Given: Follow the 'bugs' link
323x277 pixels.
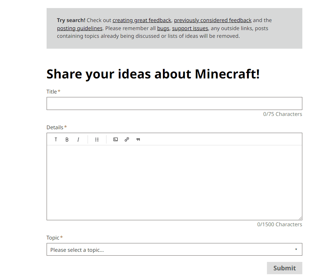Looking at the screenshot, I should 163,28.
